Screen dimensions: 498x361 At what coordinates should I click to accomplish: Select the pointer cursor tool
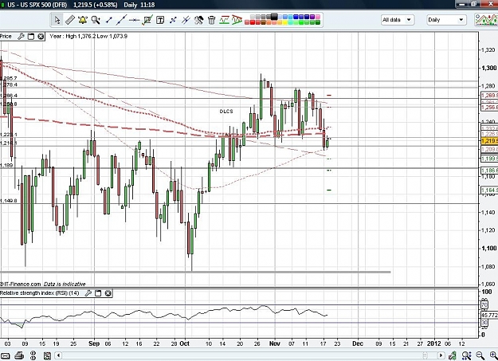coord(57,20)
